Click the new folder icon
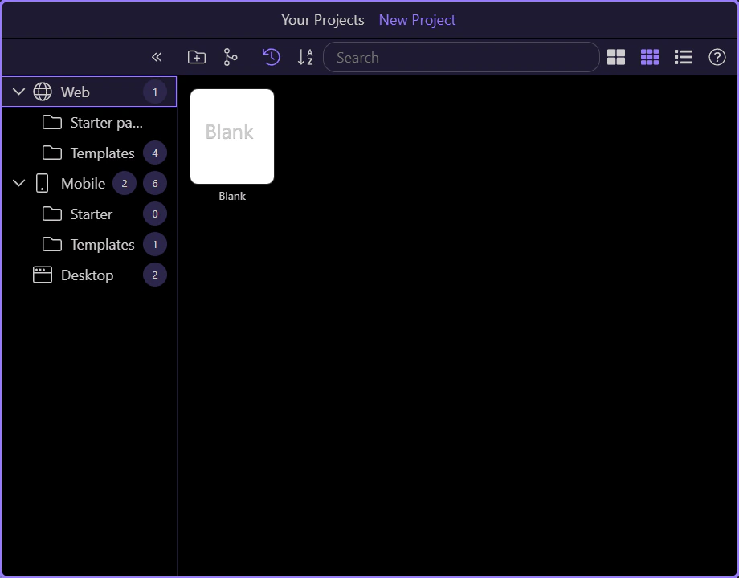Screen dimensions: 739x578 click(196, 57)
